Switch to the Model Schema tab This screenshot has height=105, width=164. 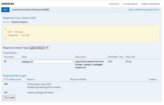click(x=19, y=22)
